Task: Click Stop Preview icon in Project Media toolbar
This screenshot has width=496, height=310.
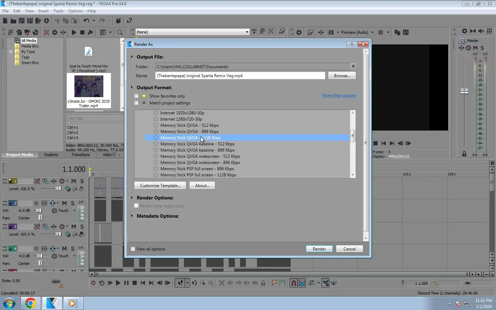Action: [82, 32]
